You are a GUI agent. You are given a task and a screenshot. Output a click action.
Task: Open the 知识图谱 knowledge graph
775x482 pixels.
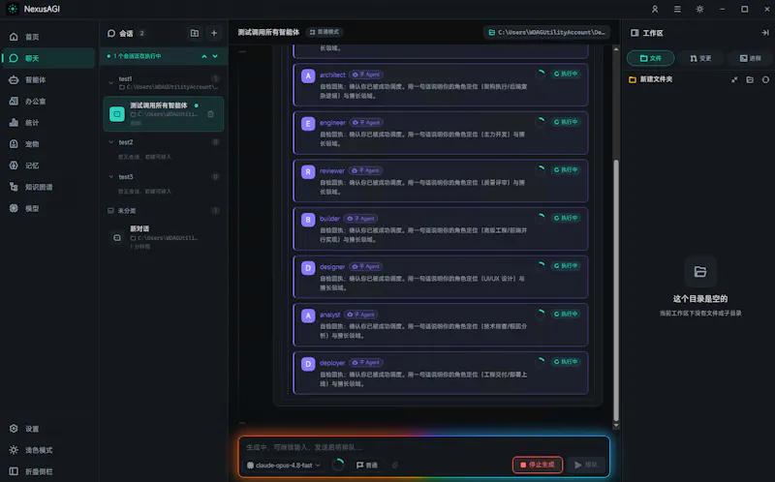(x=47, y=187)
